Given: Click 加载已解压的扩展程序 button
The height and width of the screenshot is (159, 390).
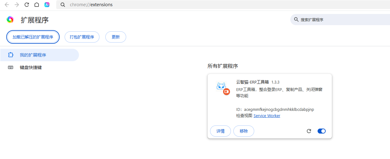Looking at the screenshot, I should click(x=33, y=37).
